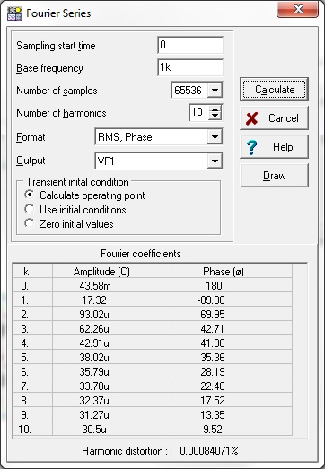Close the Fourier Series dialog window

297,9
